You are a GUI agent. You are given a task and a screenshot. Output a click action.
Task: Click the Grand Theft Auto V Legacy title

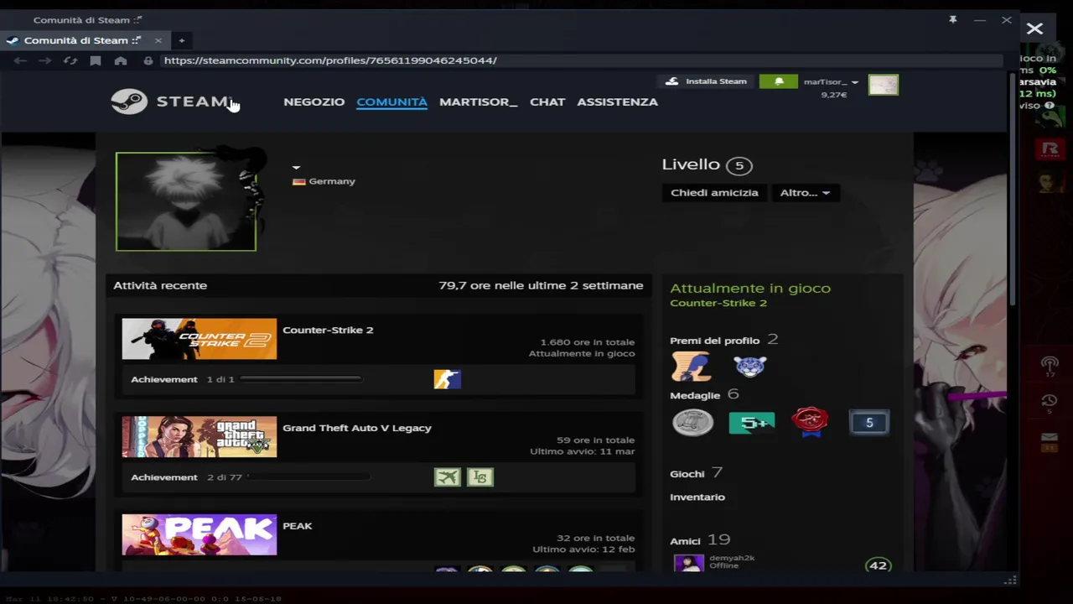(357, 428)
